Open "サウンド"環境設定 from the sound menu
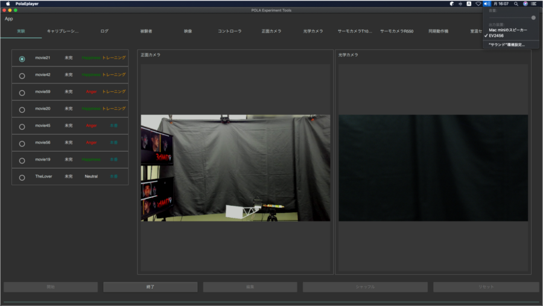Image resolution: width=543 pixels, height=306 pixels. (x=506, y=45)
